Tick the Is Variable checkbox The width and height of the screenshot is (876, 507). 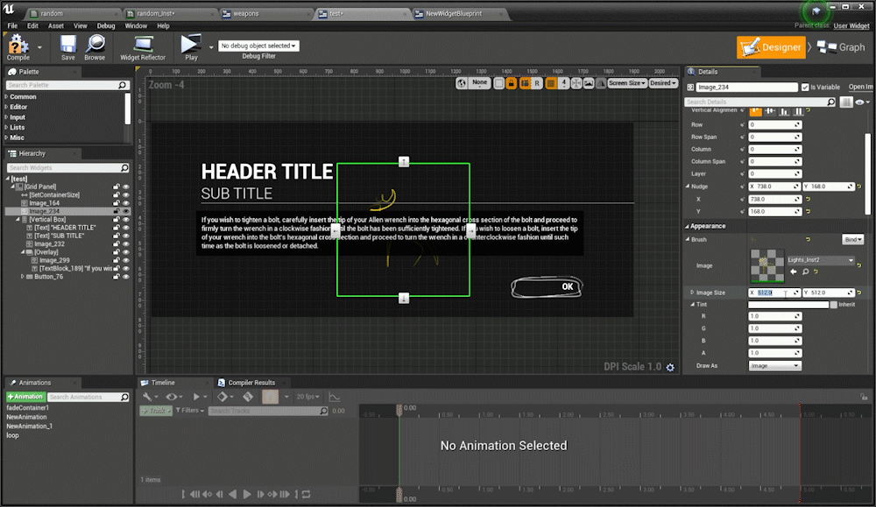click(805, 87)
